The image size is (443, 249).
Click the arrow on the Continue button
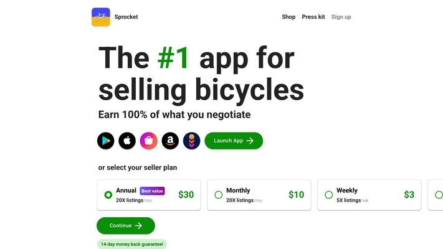138,225
